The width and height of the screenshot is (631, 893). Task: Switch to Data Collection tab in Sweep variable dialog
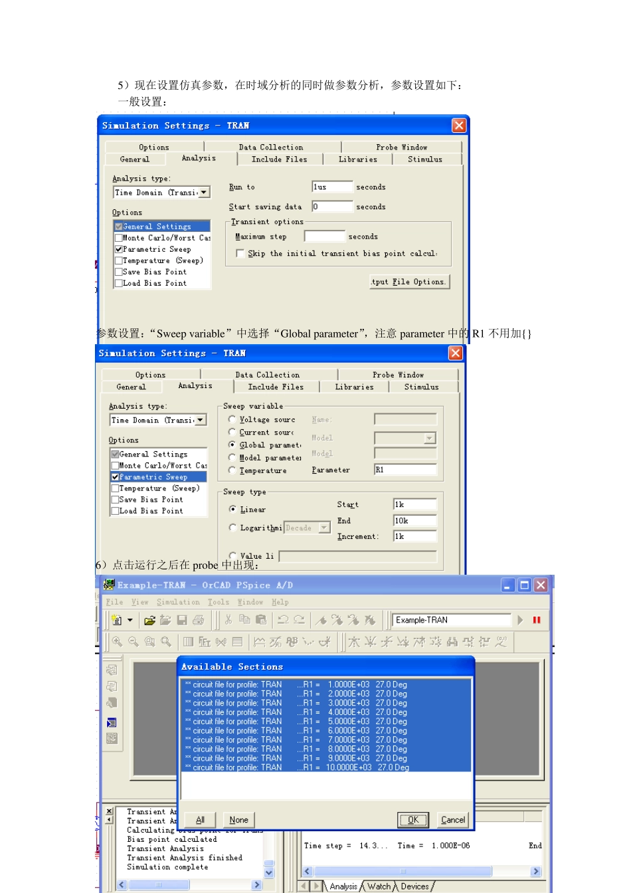pos(268,375)
